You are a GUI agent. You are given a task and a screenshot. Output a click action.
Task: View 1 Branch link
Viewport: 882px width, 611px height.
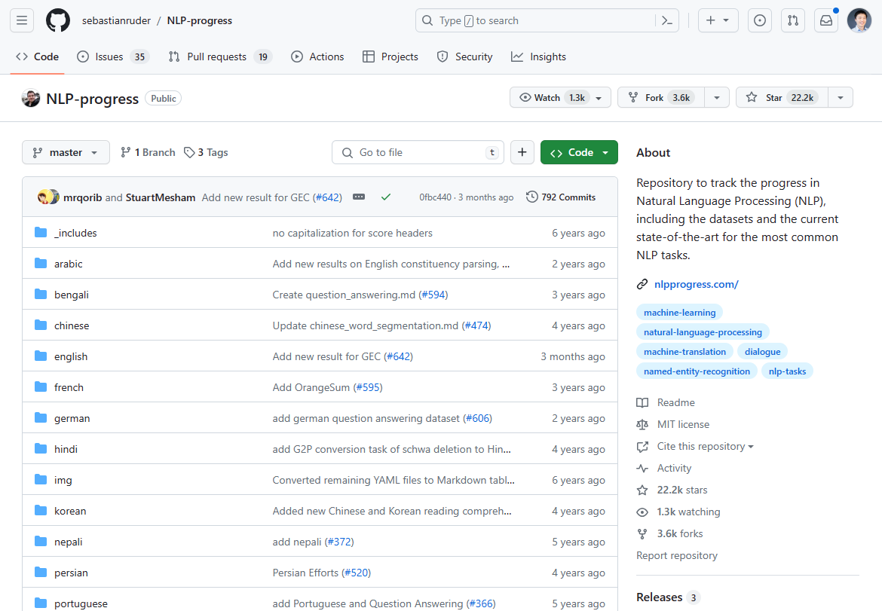(x=148, y=152)
